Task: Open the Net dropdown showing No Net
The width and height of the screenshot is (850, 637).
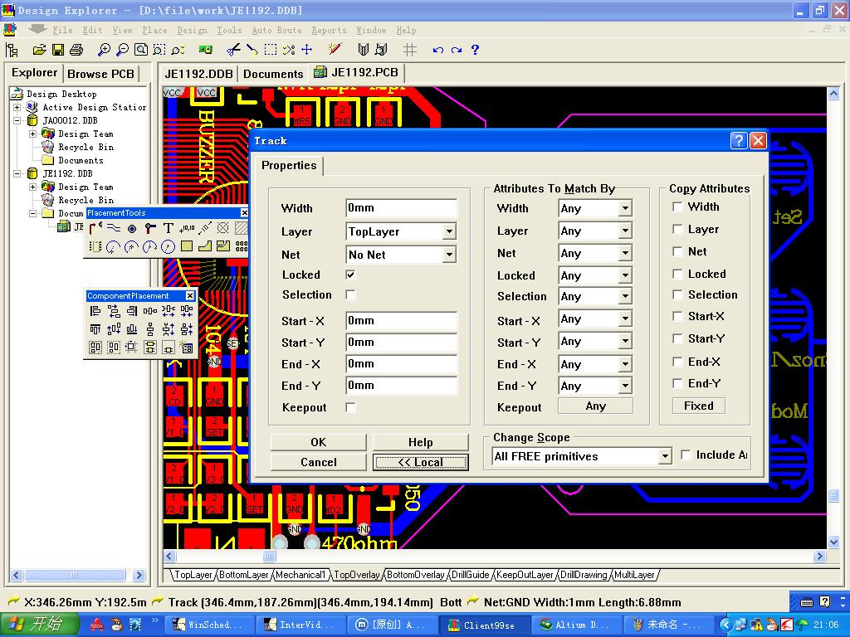Action: pyautogui.click(x=448, y=255)
